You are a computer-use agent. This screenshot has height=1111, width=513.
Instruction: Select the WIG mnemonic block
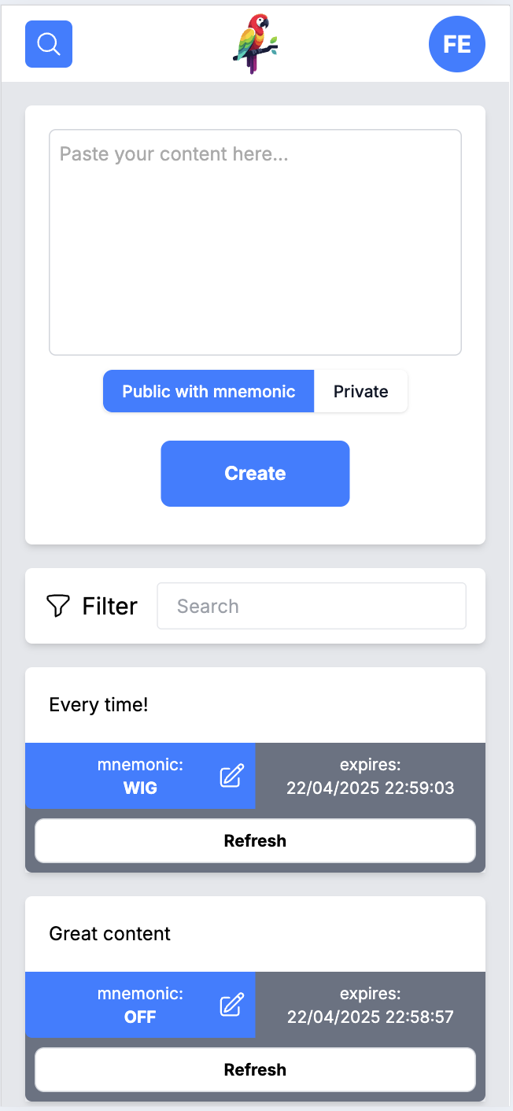coord(140,776)
